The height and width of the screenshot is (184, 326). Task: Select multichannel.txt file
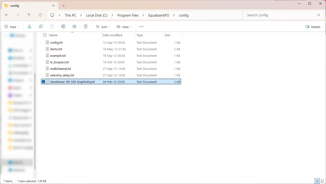pyautogui.click(x=60, y=69)
